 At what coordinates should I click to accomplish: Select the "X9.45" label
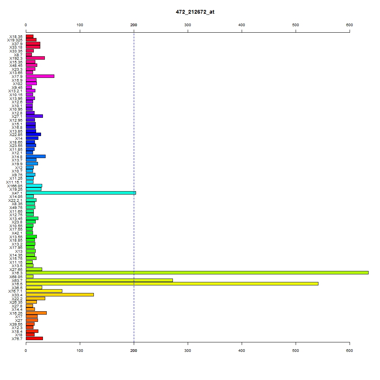point(17,87)
